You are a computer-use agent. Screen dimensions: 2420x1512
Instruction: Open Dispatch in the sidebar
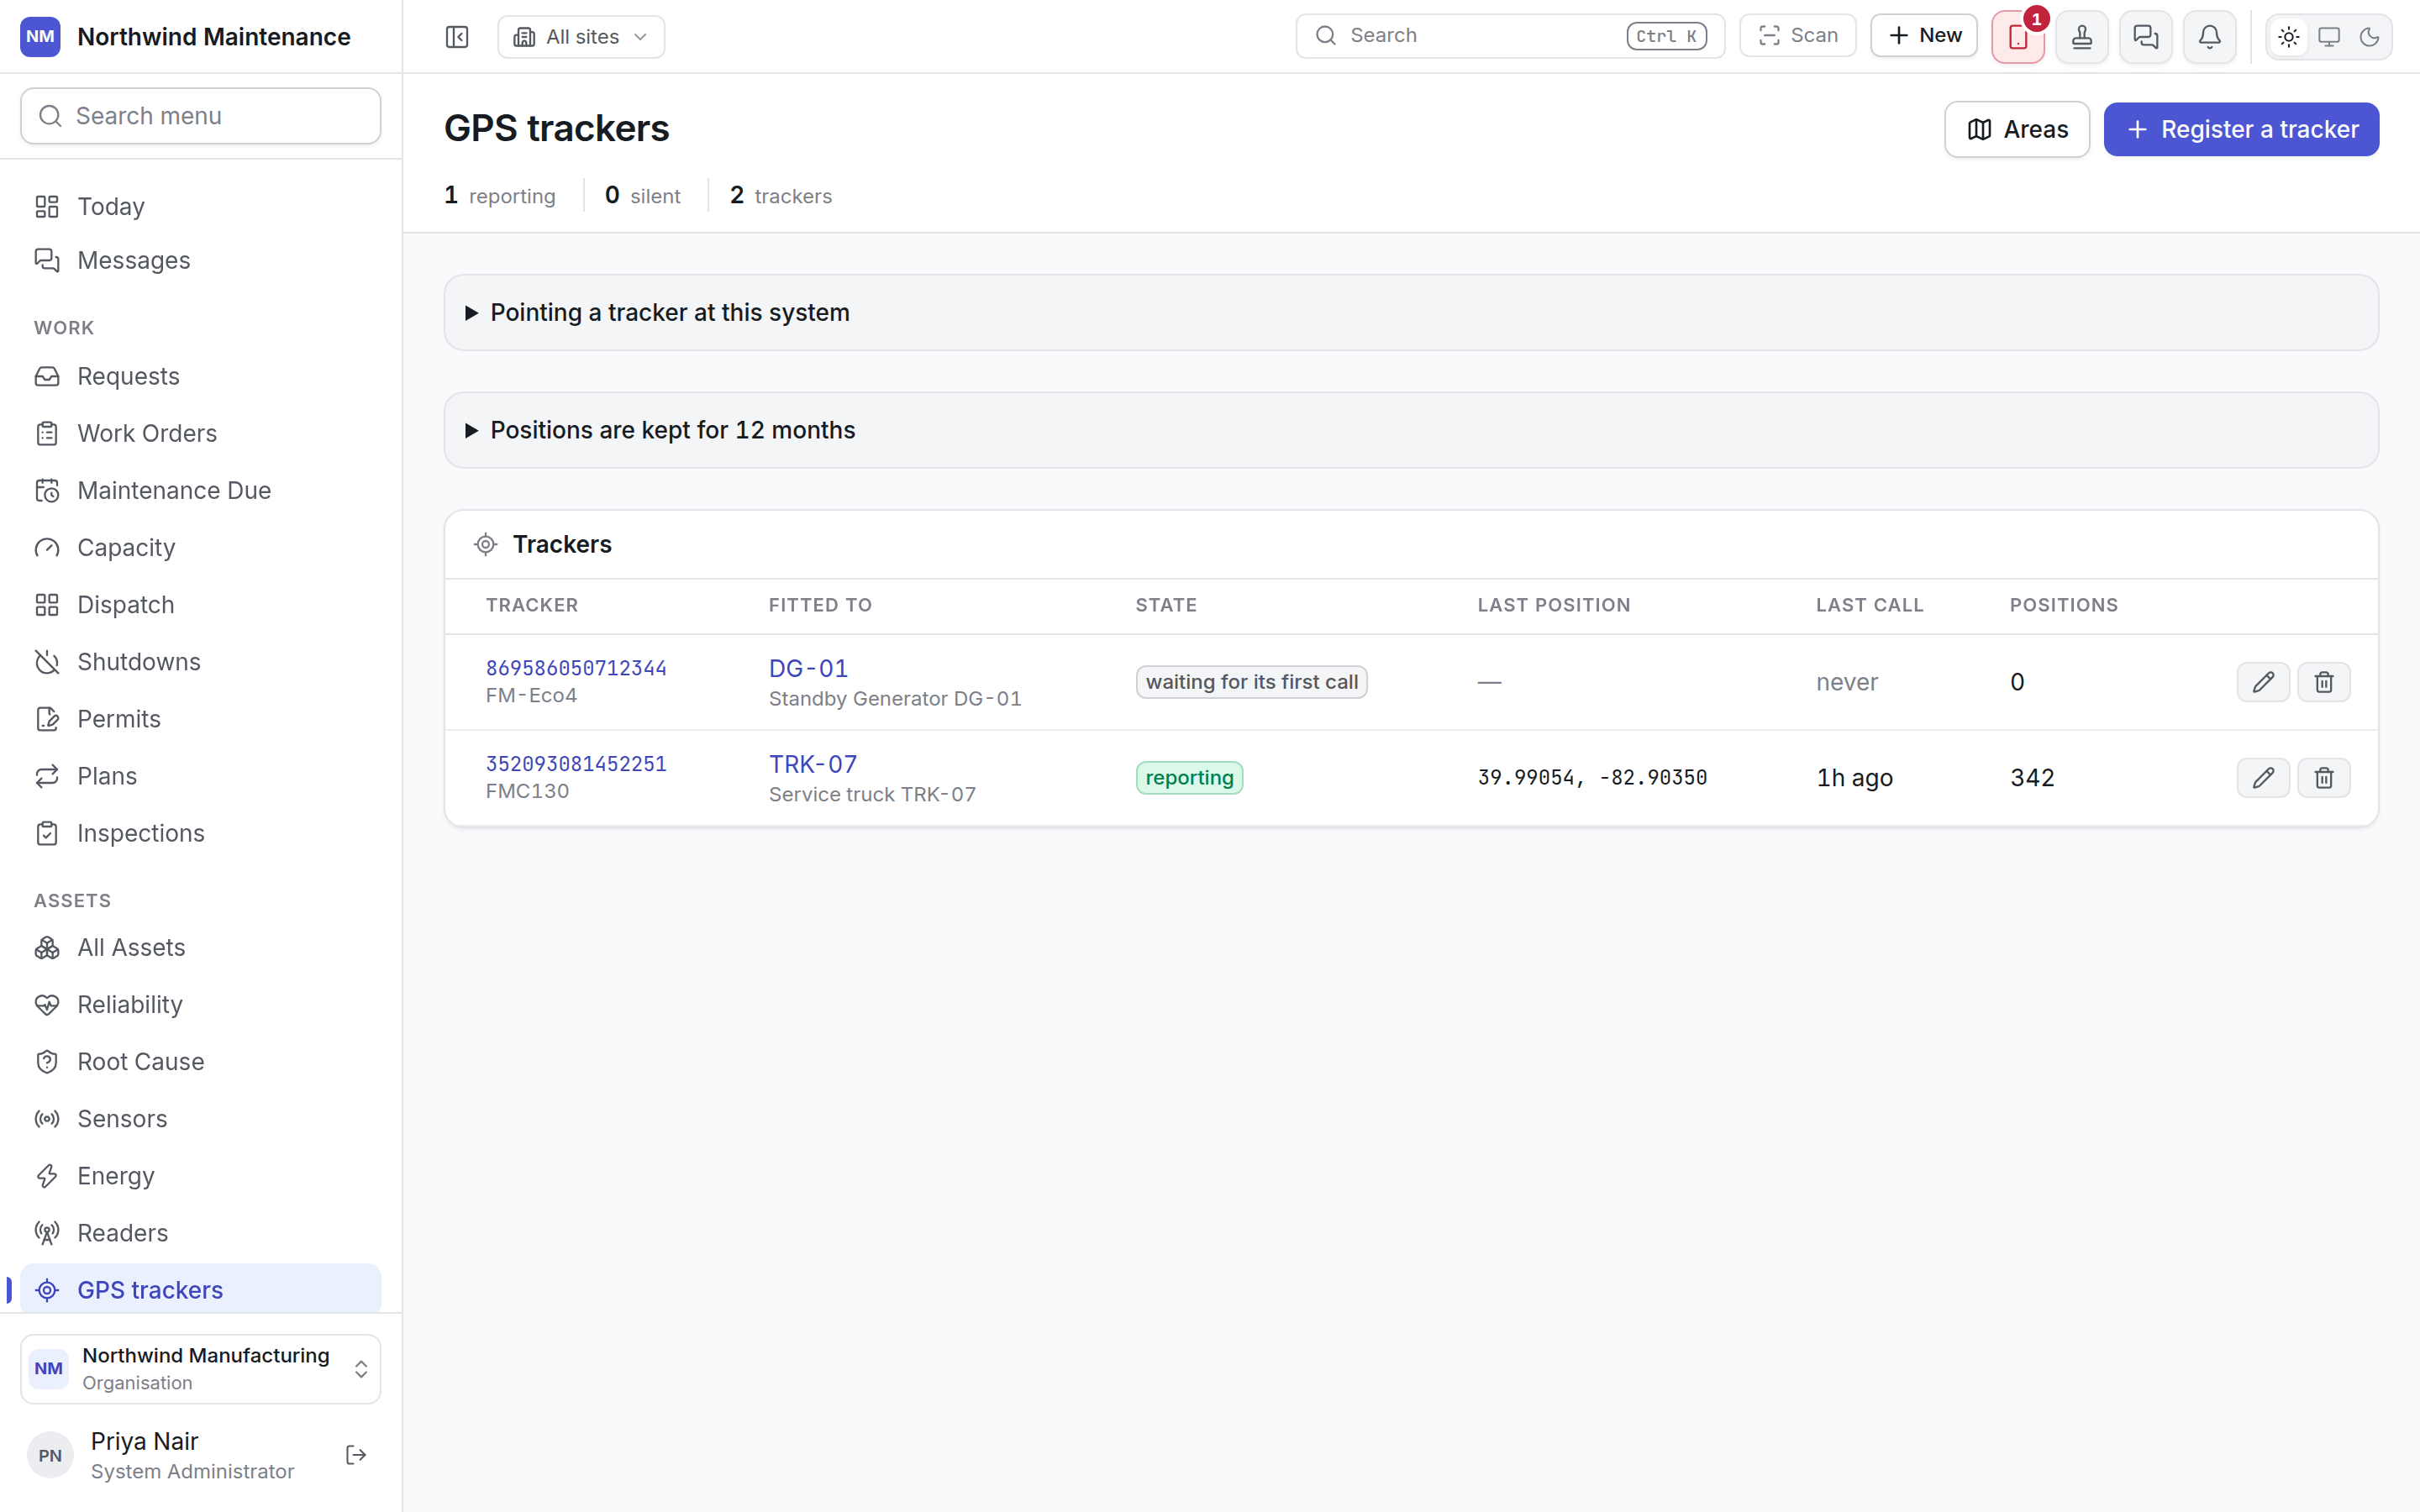(x=201, y=604)
